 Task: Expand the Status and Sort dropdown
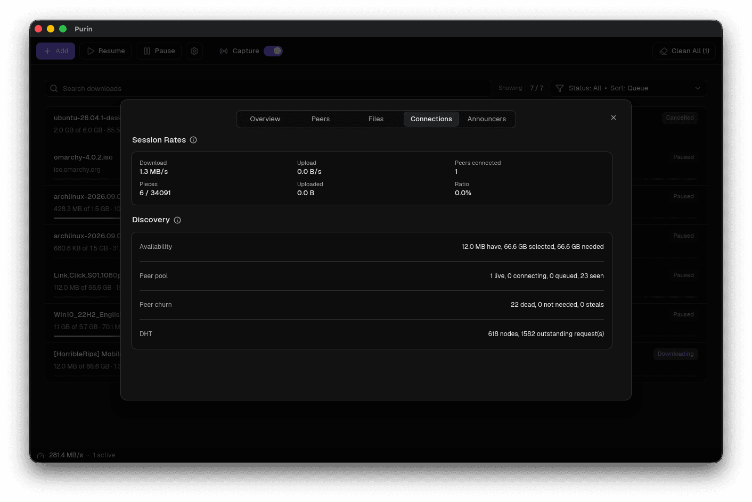(x=628, y=88)
